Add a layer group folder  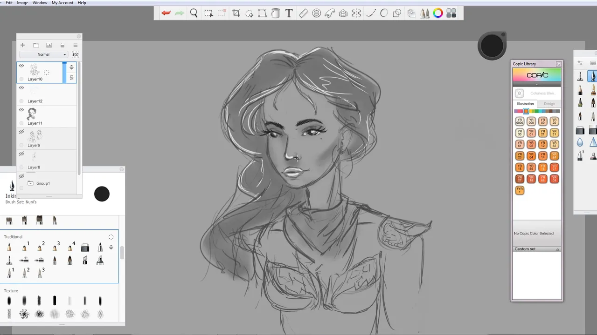(36, 45)
